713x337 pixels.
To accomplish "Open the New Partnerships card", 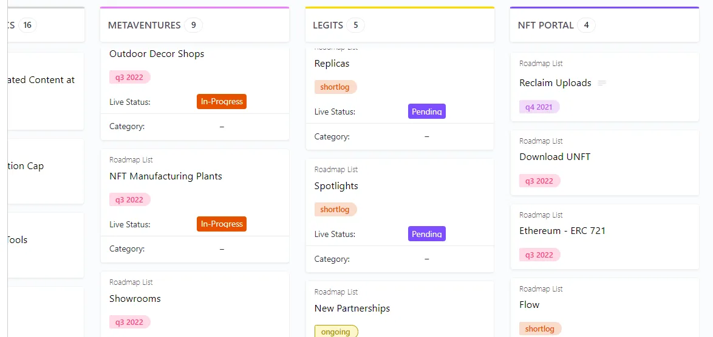I will point(352,309).
